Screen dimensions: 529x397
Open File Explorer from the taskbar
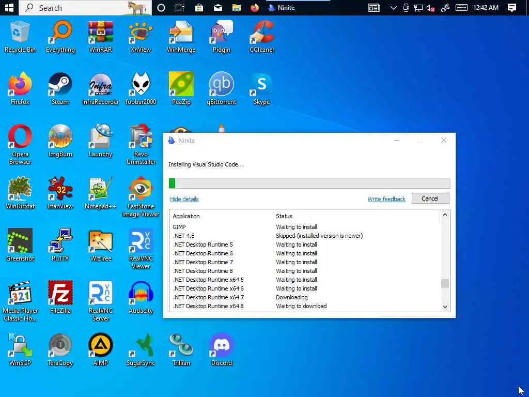236,7
